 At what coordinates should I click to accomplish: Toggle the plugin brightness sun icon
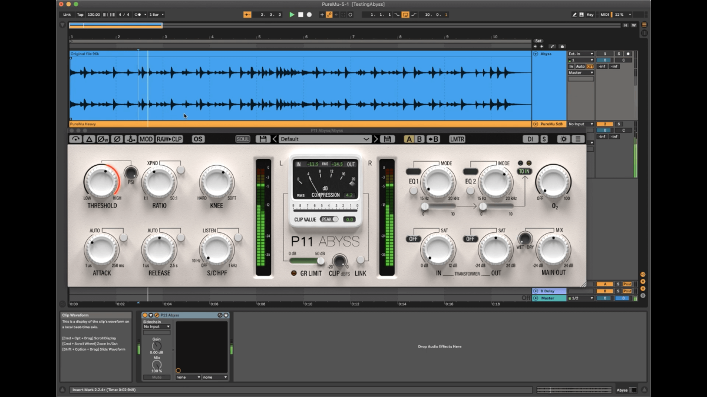564,139
